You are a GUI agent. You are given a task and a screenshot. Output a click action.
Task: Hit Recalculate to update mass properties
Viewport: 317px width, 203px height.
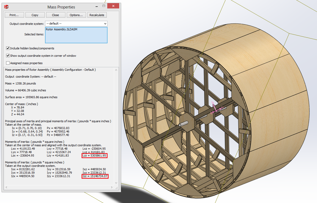coord(97,15)
